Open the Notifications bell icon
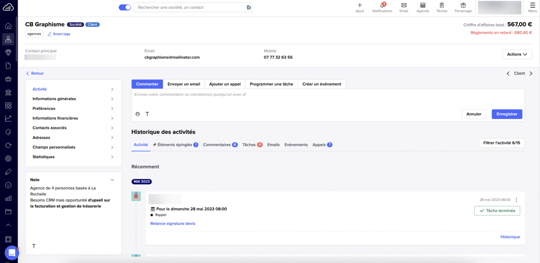The image size is (540, 263). pos(382,6)
